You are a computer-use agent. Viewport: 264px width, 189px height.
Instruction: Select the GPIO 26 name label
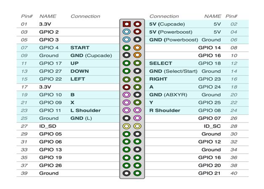[50, 165]
